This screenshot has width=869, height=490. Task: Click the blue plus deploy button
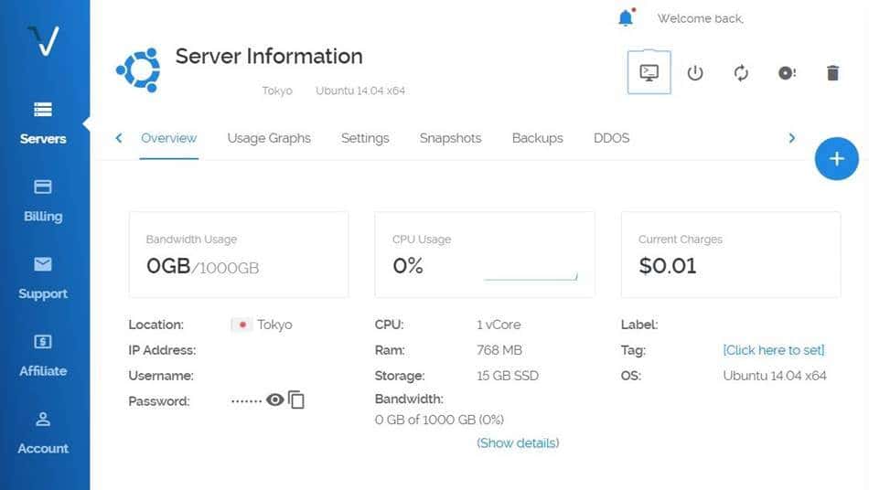(x=836, y=159)
